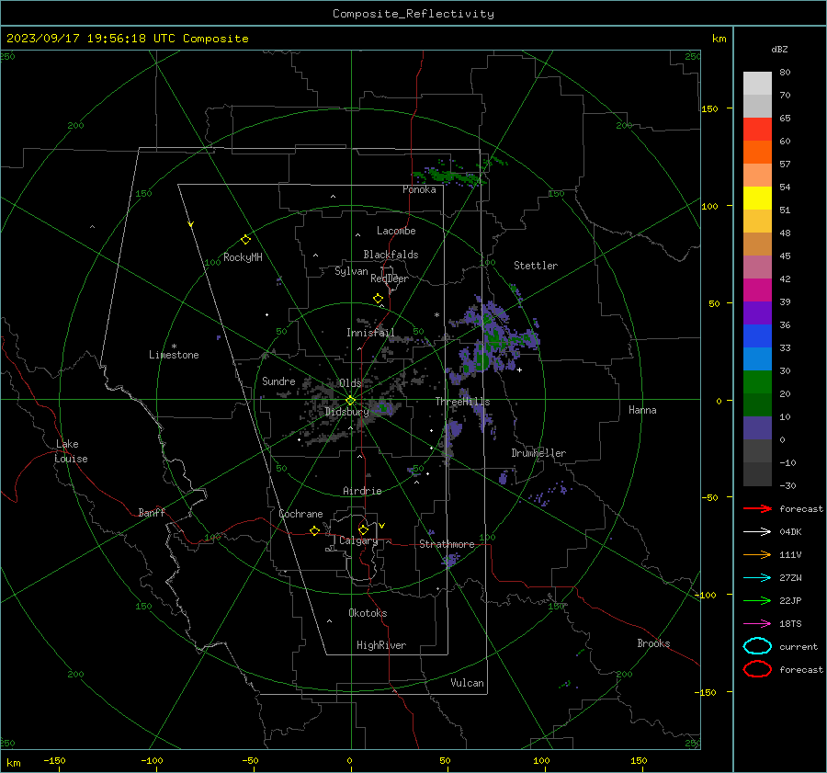Click the Composite_Reflectivity title
827x773 pixels.
[413, 14]
